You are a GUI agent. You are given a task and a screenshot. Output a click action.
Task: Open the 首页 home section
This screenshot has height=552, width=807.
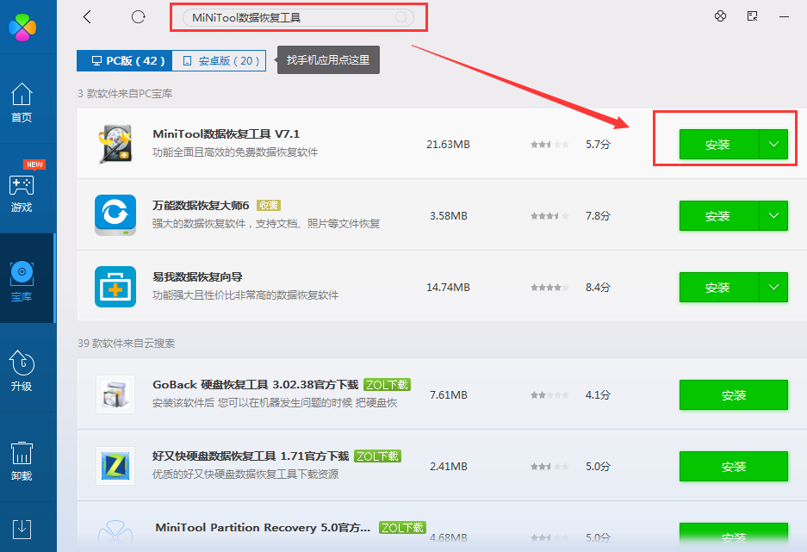click(22, 102)
